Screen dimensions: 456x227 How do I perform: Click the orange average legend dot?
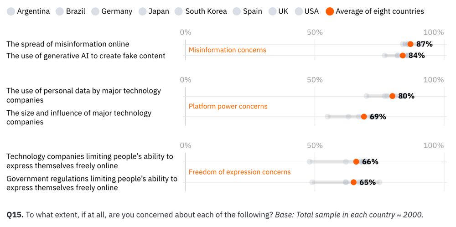pos(330,11)
